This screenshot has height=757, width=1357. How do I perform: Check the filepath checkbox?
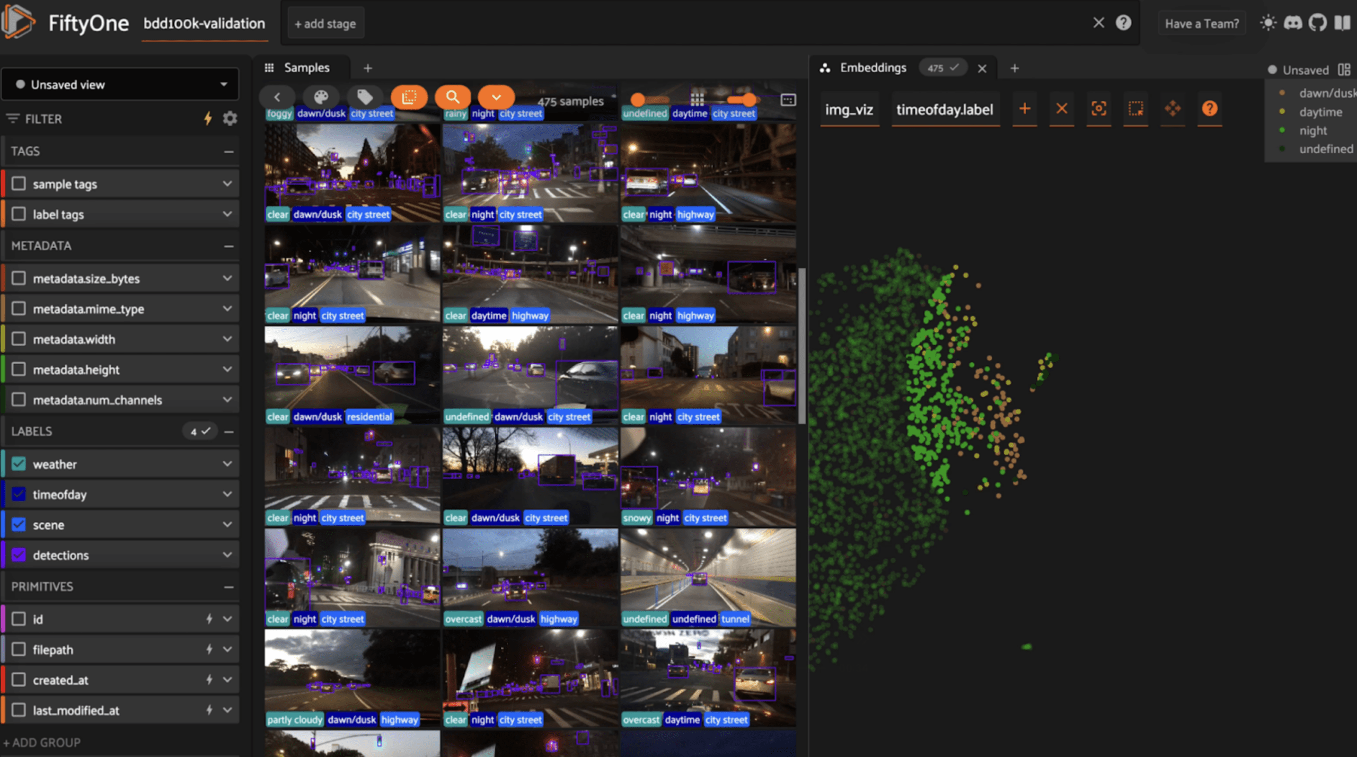pos(19,649)
